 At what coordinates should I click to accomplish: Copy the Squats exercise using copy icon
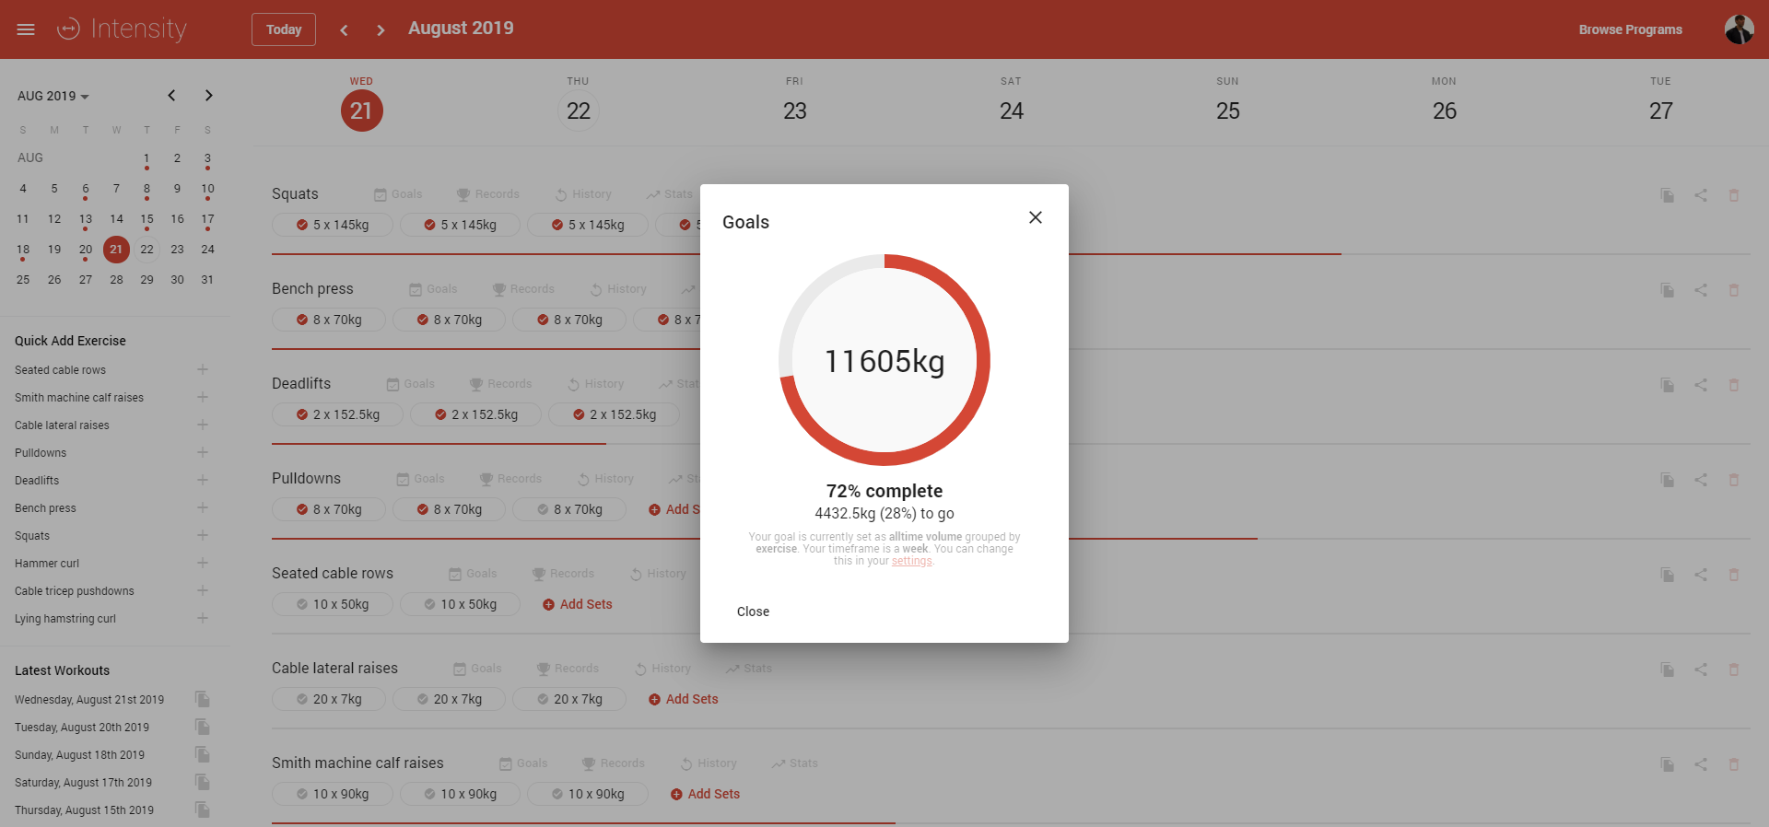click(x=1667, y=195)
